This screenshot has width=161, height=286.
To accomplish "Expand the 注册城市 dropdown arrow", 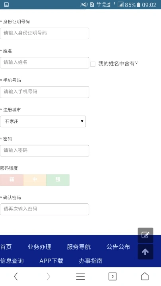I will [82, 121].
